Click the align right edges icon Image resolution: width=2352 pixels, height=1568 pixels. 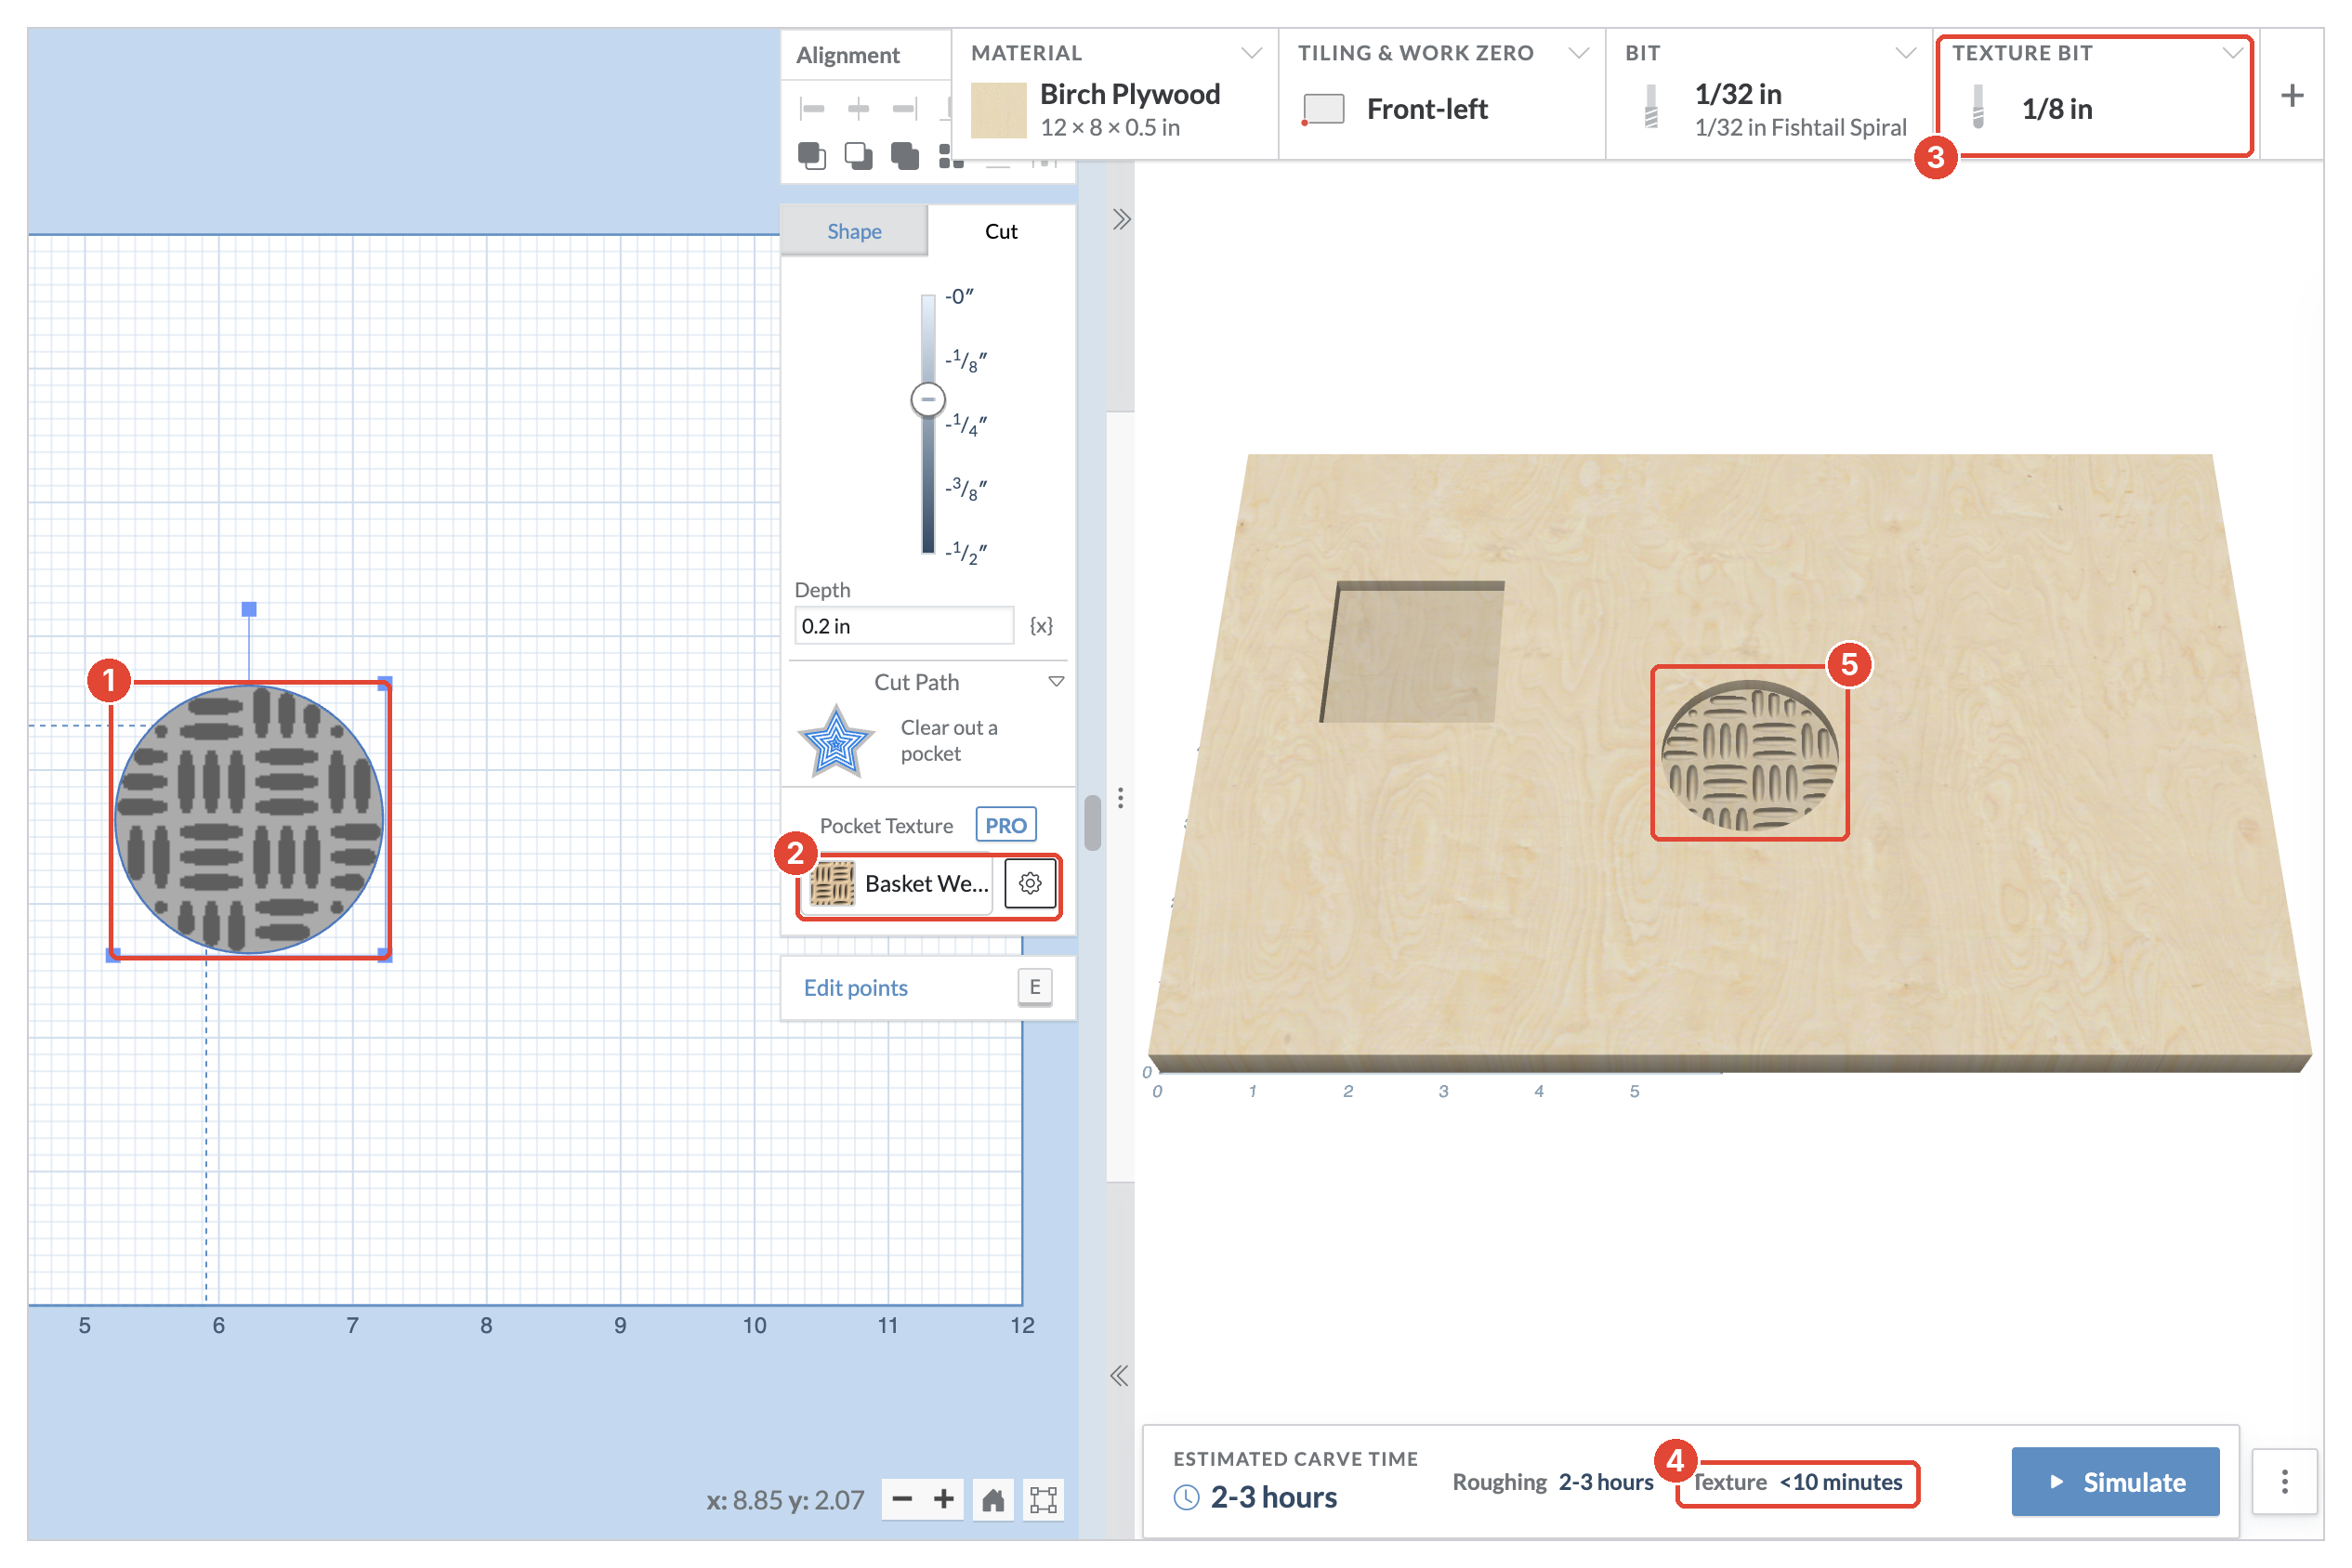point(904,108)
